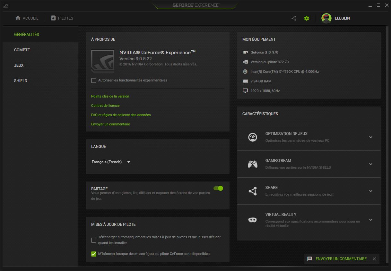Enable the Partage toggle switch
This screenshot has width=391, height=271.
218,188
